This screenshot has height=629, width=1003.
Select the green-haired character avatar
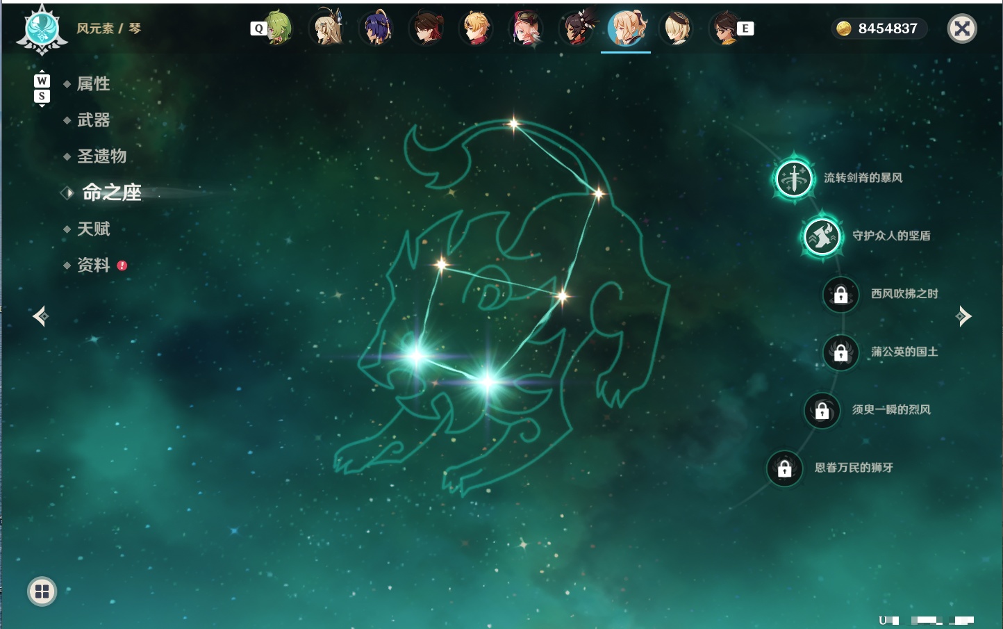pos(279,28)
